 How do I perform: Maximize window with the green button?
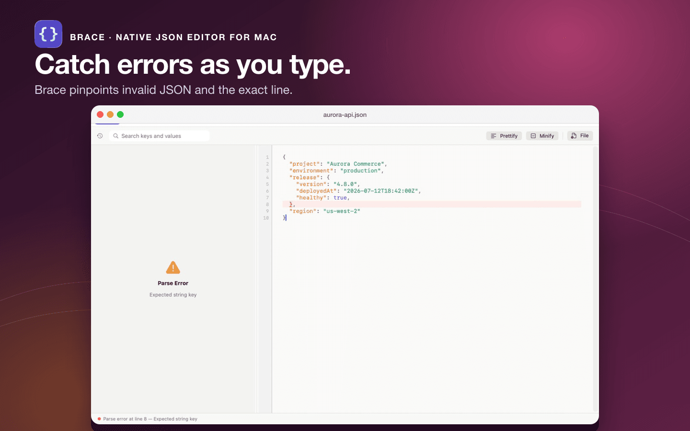click(x=120, y=114)
